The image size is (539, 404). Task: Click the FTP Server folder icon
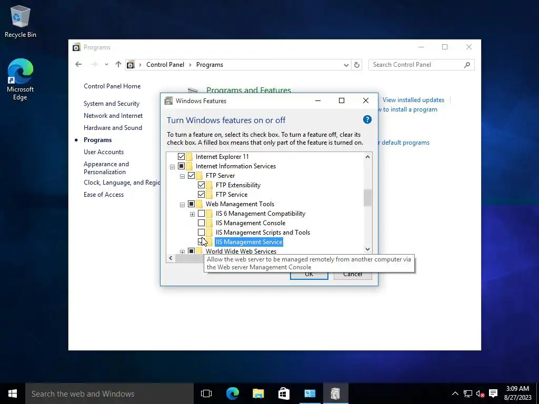(x=199, y=176)
